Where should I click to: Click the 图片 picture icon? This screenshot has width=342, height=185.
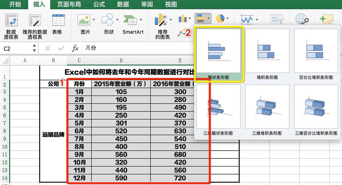pos(84,20)
